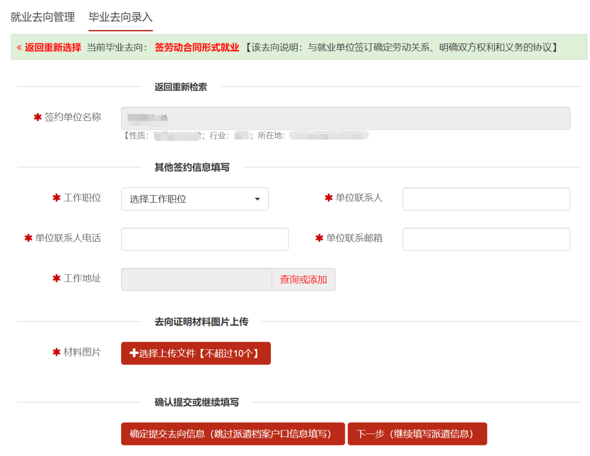Image resolution: width=590 pixels, height=456 pixels.
Task: Click 下一步（继续填写派遣信息）button
Action: pos(417,434)
